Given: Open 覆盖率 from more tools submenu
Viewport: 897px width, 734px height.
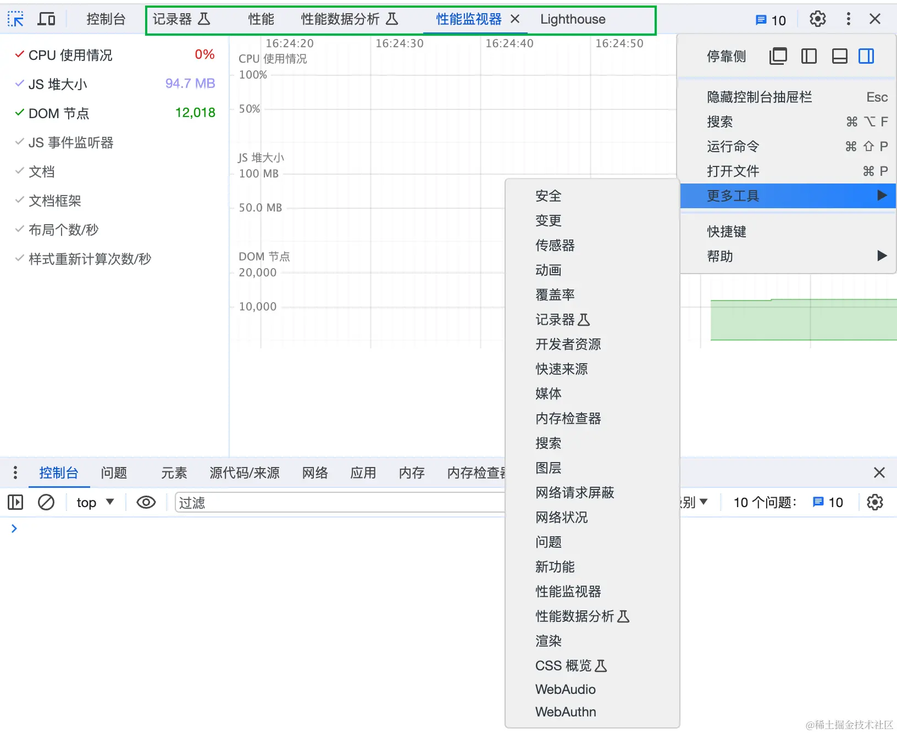Looking at the screenshot, I should pos(593,294).
